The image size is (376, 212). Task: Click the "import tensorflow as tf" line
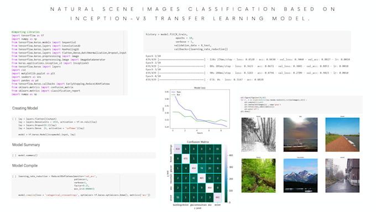28,35
